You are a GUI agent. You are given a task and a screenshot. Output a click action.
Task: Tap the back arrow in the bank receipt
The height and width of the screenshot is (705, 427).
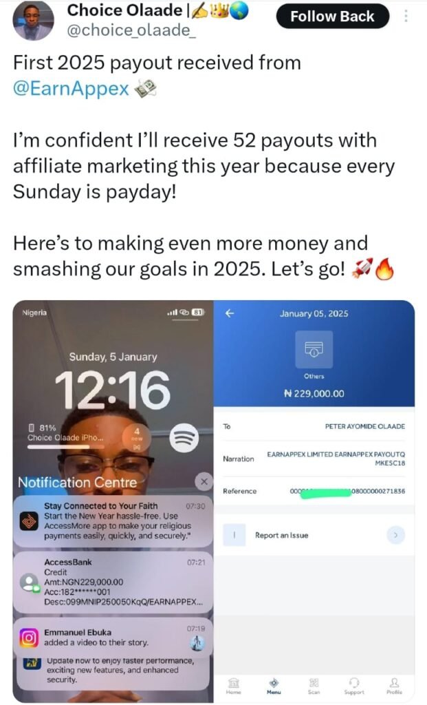click(x=230, y=313)
